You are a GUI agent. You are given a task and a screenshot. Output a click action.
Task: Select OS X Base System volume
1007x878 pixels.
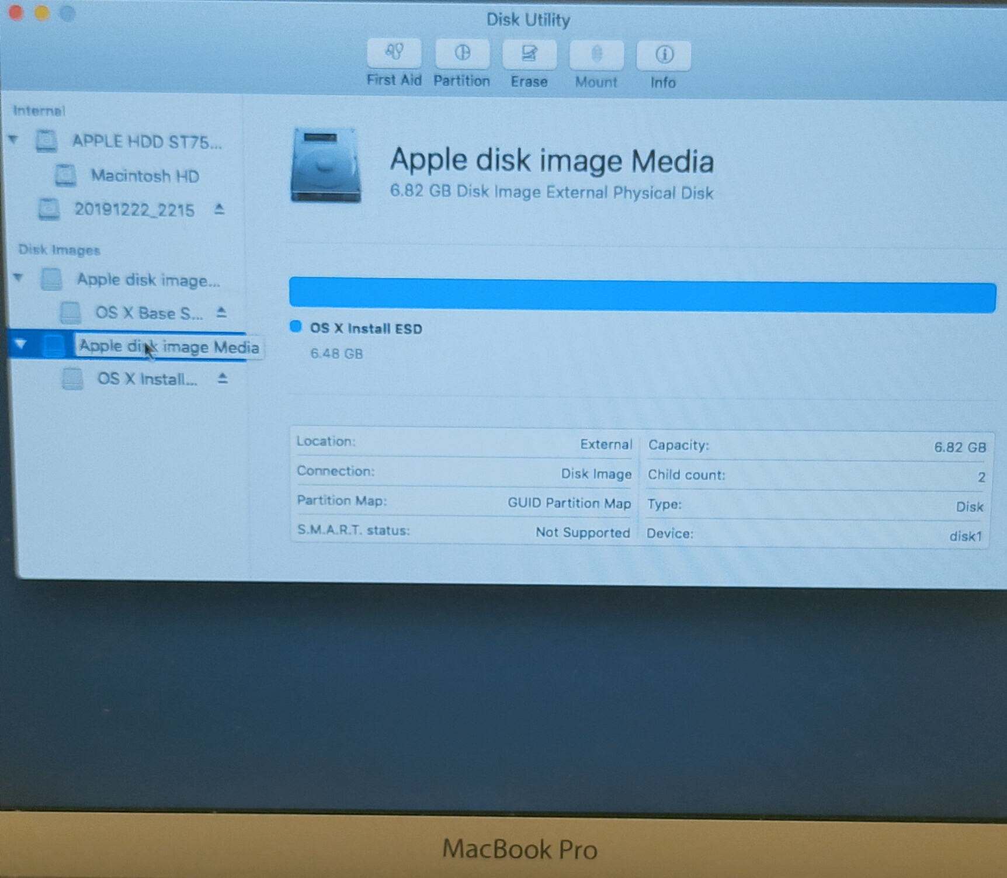click(148, 313)
